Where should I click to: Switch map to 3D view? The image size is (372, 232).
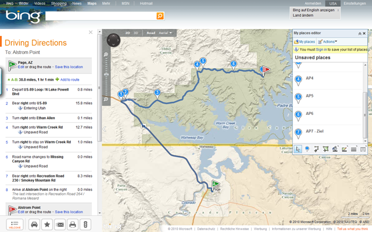(x=136, y=34)
